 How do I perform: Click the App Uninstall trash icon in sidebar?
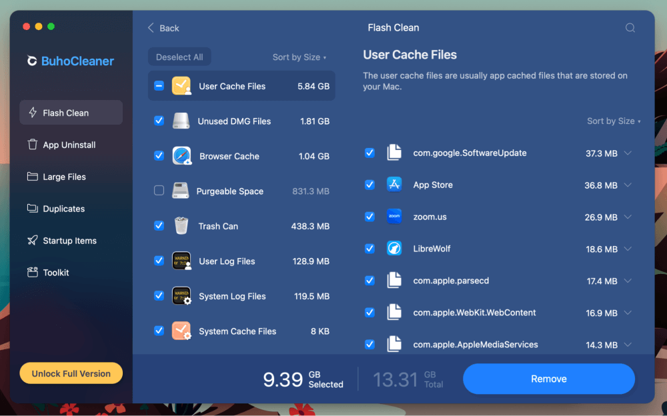tap(32, 145)
